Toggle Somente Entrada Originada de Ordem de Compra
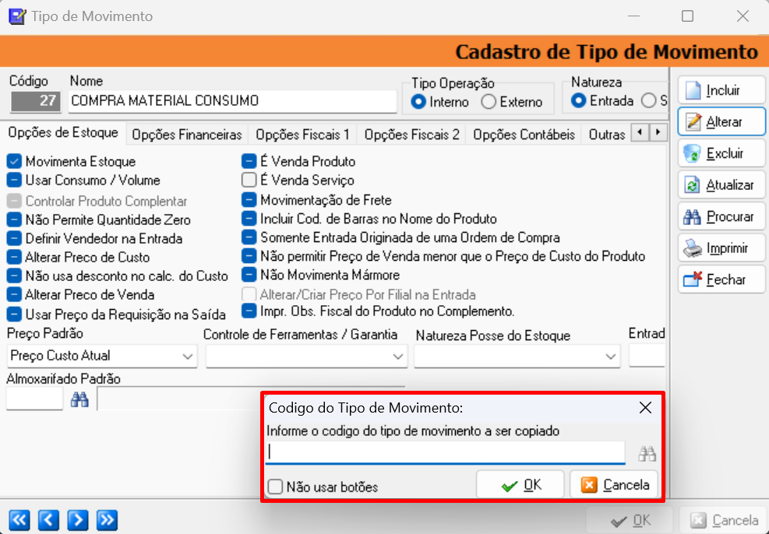The height and width of the screenshot is (534, 769). point(249,237)
